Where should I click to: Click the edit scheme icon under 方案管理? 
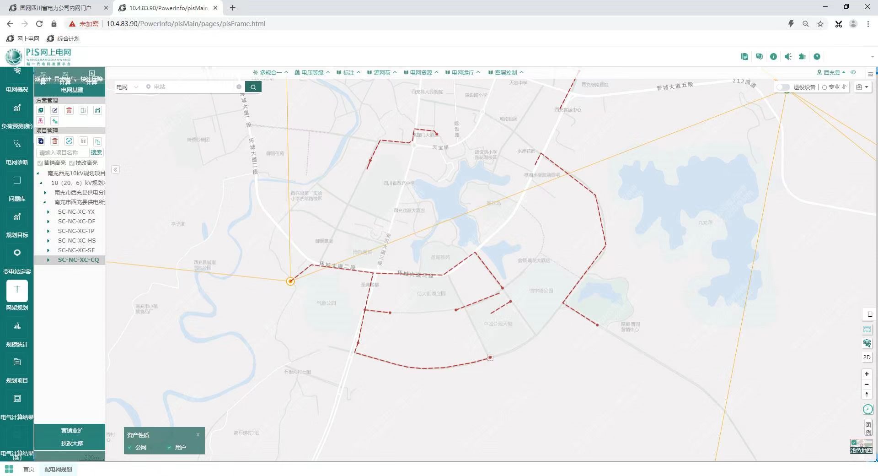coord(55,110)
